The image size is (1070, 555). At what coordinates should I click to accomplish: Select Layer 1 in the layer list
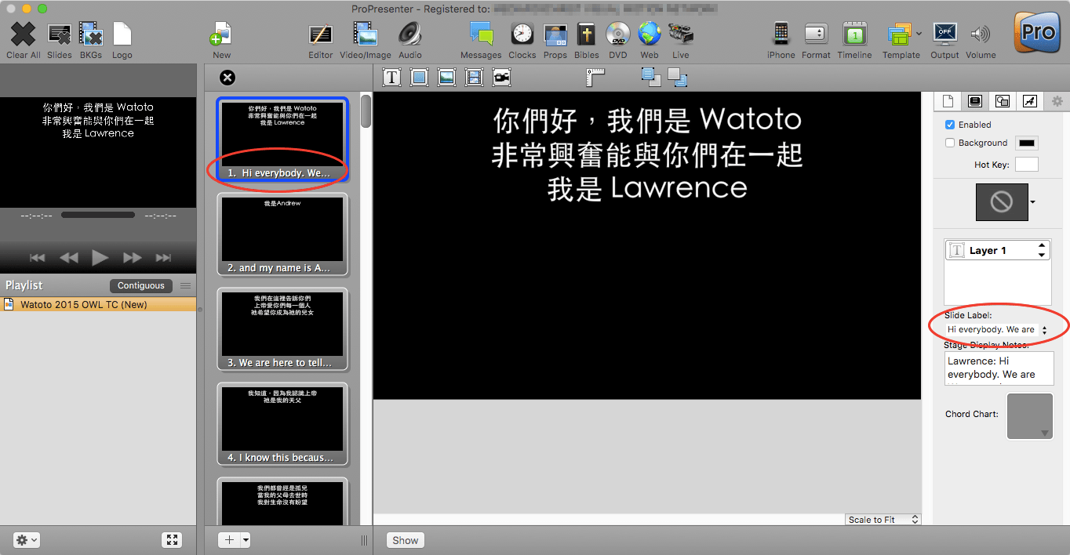[998, 250]
